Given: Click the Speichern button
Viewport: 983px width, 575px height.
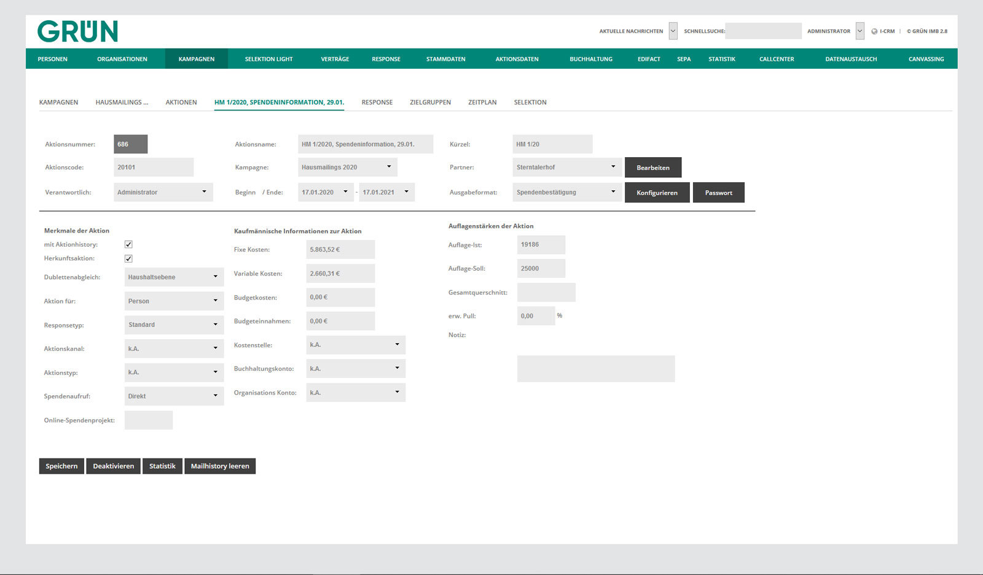Looking at the screenshot, I should [x=61, y=466].
